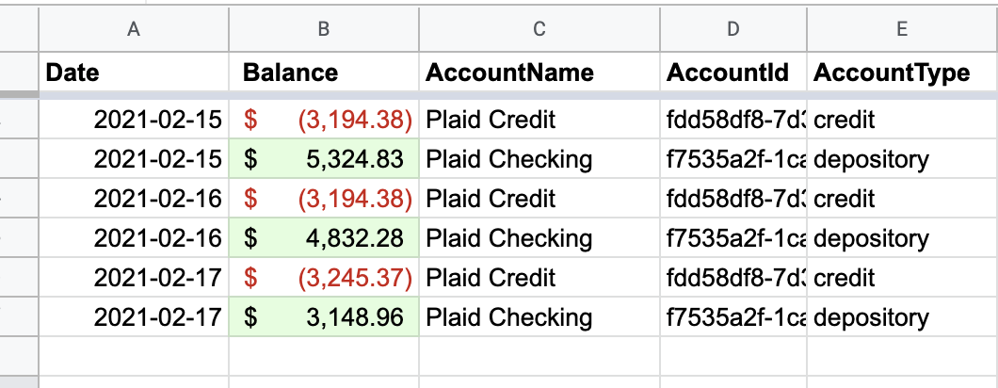Screen dimensions: 998x388
Task: Click the fdd58df8 AccountId on the 2021-02-16 row
Action: point(733,198)
